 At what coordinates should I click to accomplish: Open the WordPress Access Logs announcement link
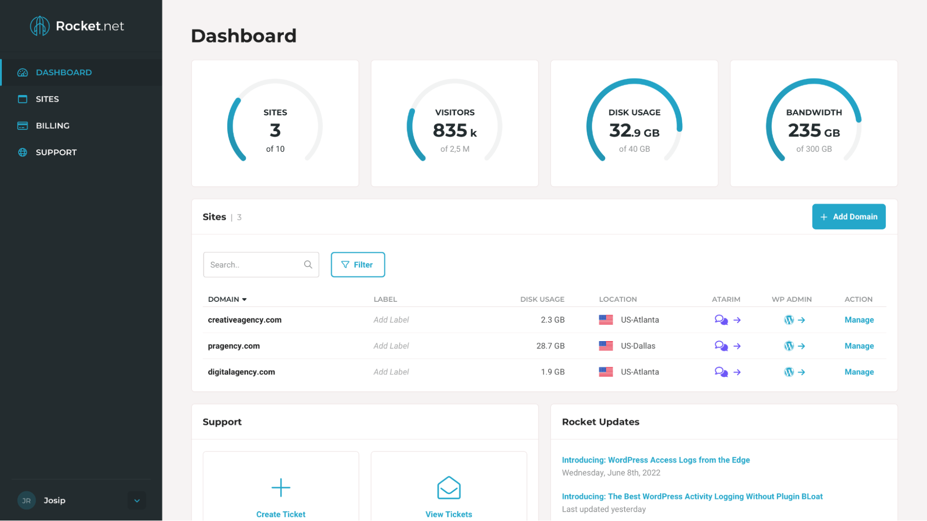tap(655, 460)
